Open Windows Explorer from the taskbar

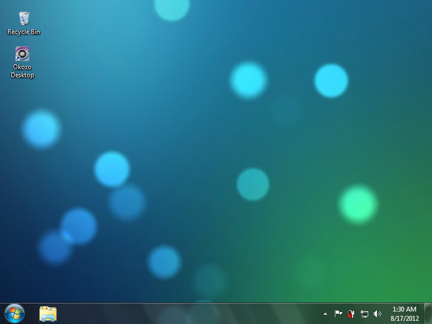48,314
